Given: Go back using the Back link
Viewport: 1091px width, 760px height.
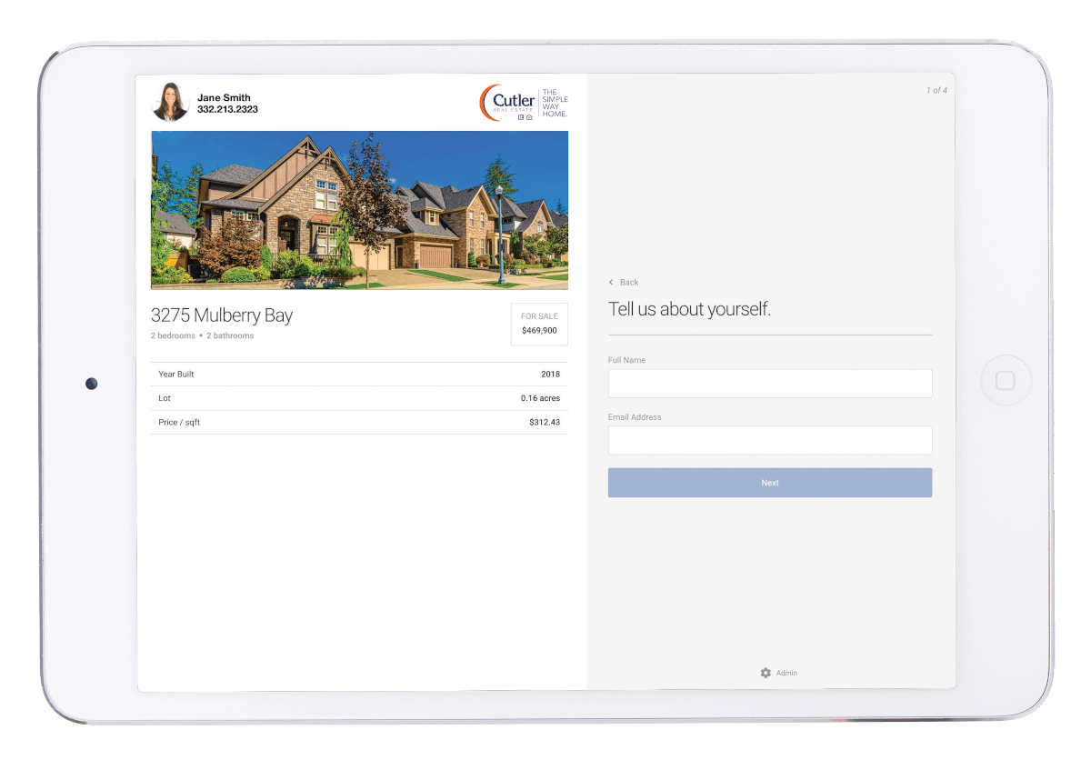Looking at the screenshot, I should [x=629, y=283].
